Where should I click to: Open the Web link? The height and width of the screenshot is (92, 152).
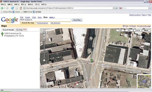click(22, 17)
